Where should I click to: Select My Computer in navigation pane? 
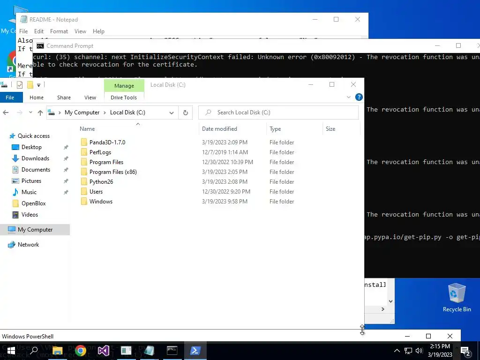35,230
